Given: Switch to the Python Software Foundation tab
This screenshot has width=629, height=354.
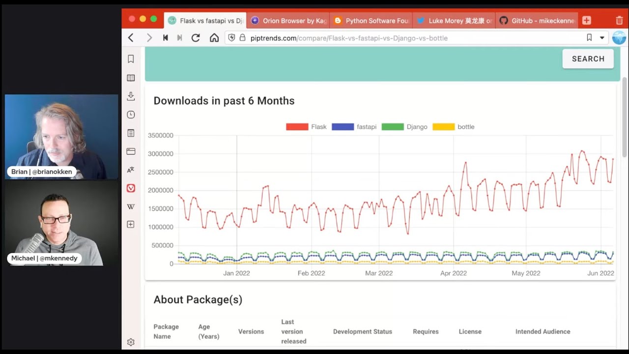Looking at the screenshot, I should coord(371,21).
